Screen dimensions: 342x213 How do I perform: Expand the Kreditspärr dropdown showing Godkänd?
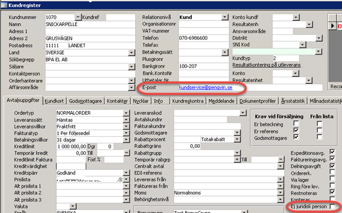(x=126, y=173)
